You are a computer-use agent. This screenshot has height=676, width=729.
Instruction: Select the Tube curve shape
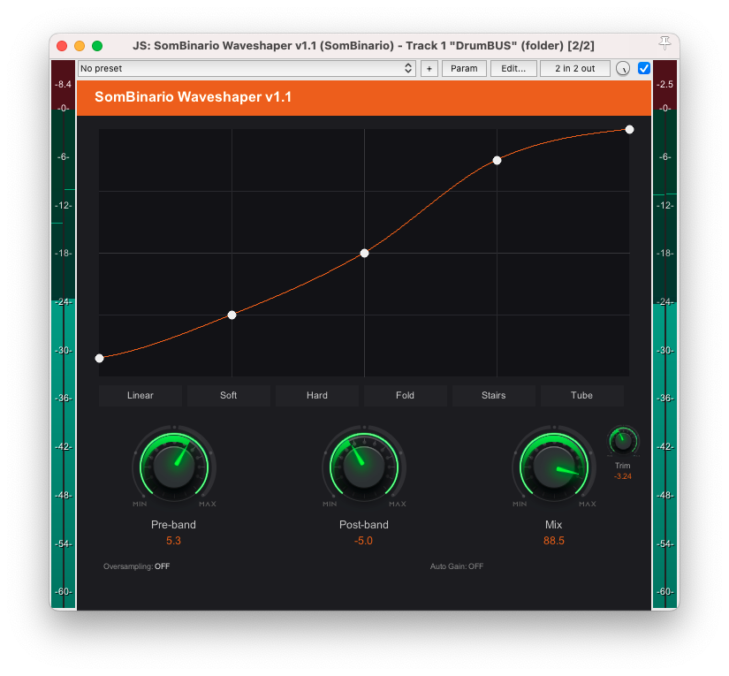pyautogui.click(x=581, y=396)
